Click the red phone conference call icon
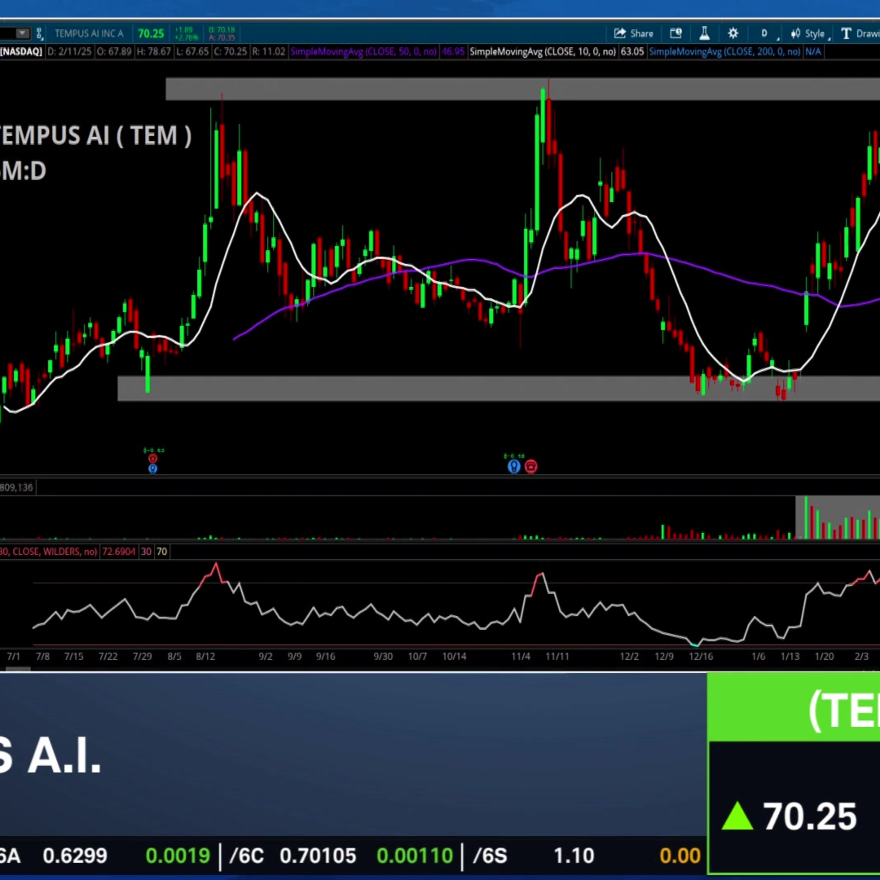The image size is (880, 880). (531, 466)
